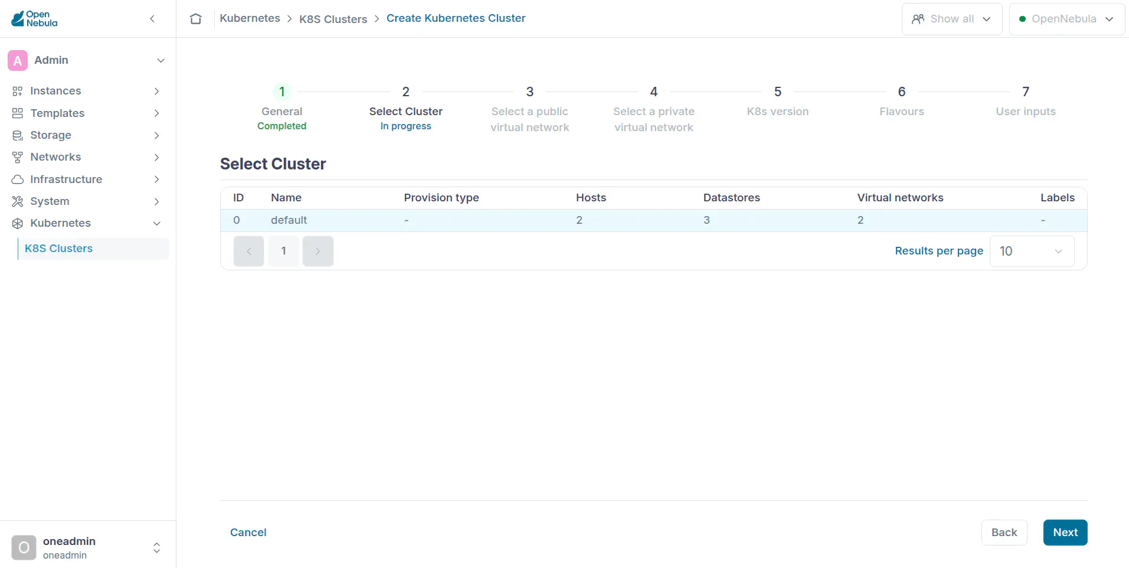This screenshot has width=1129, height=568.
Task: Sort by Virtual networks column header
Action: tap(900, 198)
